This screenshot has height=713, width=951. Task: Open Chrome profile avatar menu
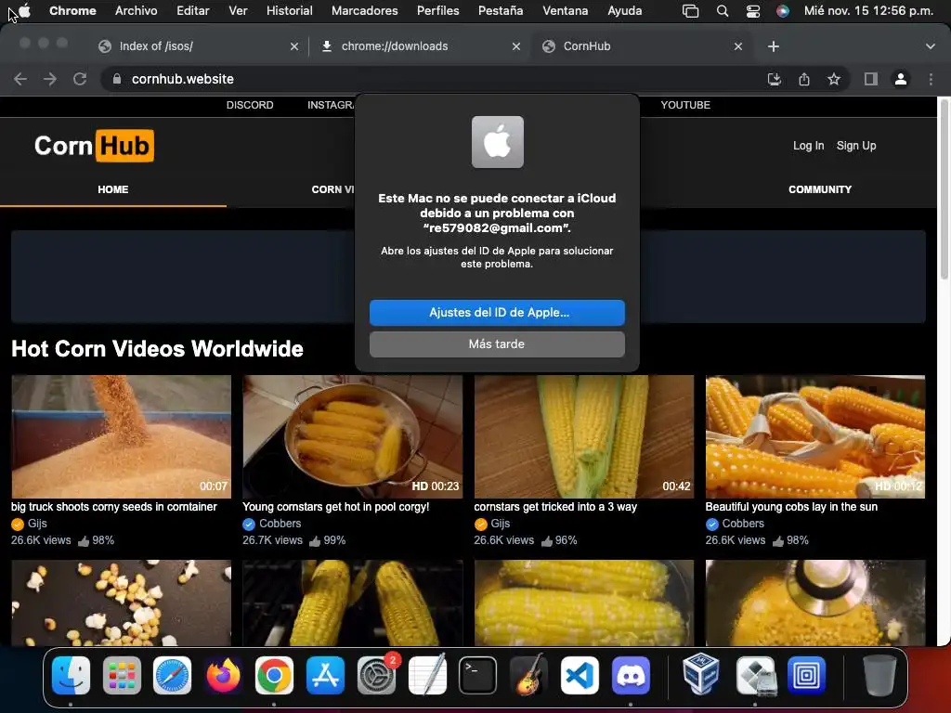coord(901,79)
